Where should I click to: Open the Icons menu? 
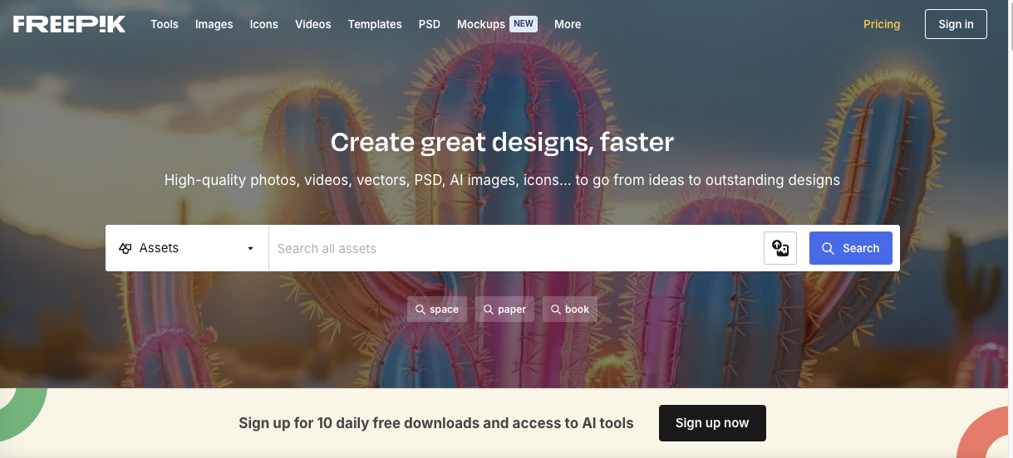pyautogui.click(x=264, y=24)
